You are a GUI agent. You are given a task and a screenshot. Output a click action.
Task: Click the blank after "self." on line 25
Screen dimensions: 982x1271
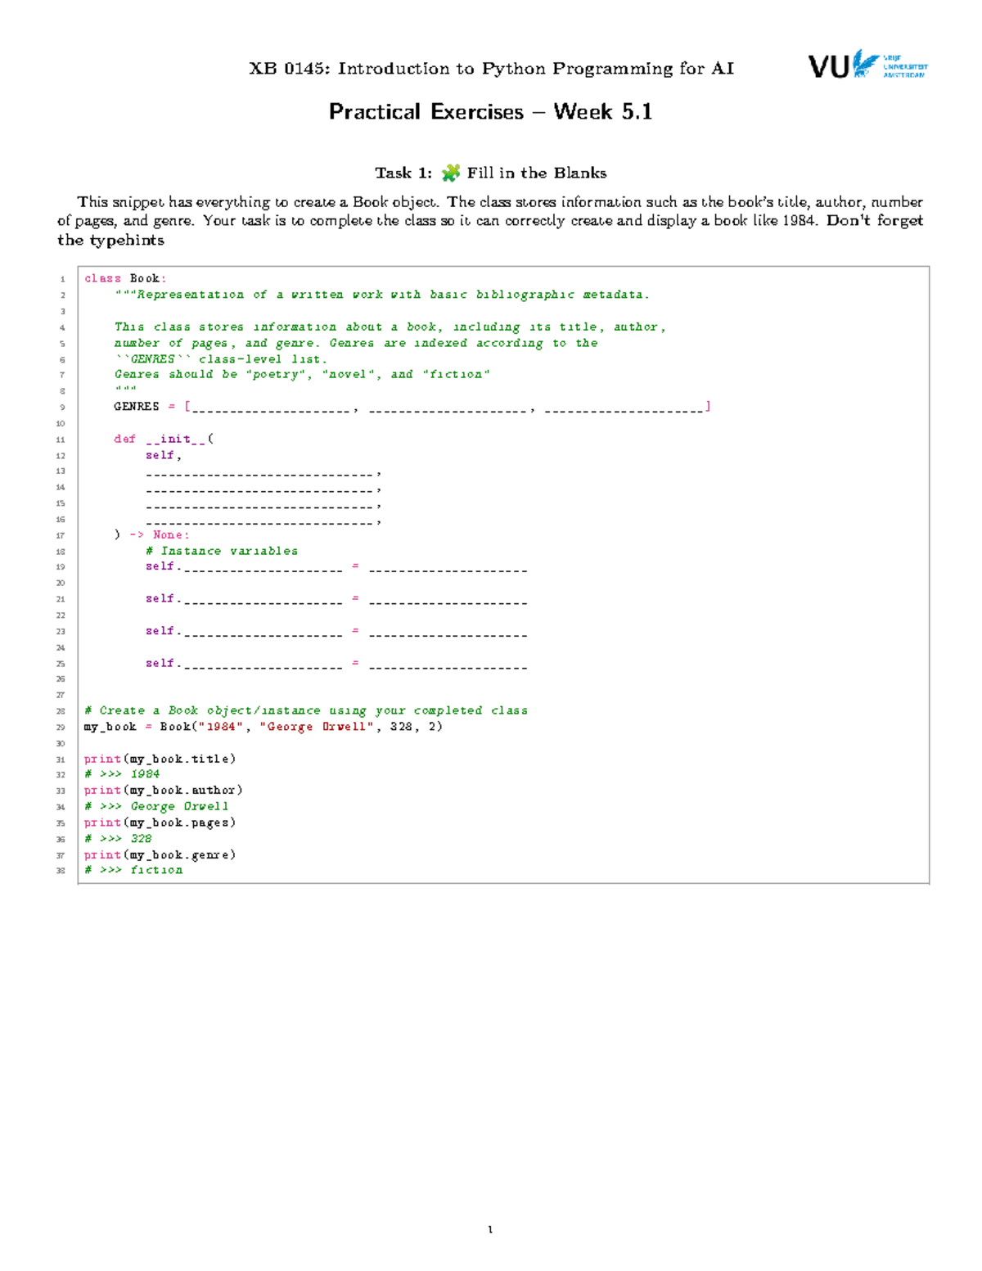coord(264,666)
